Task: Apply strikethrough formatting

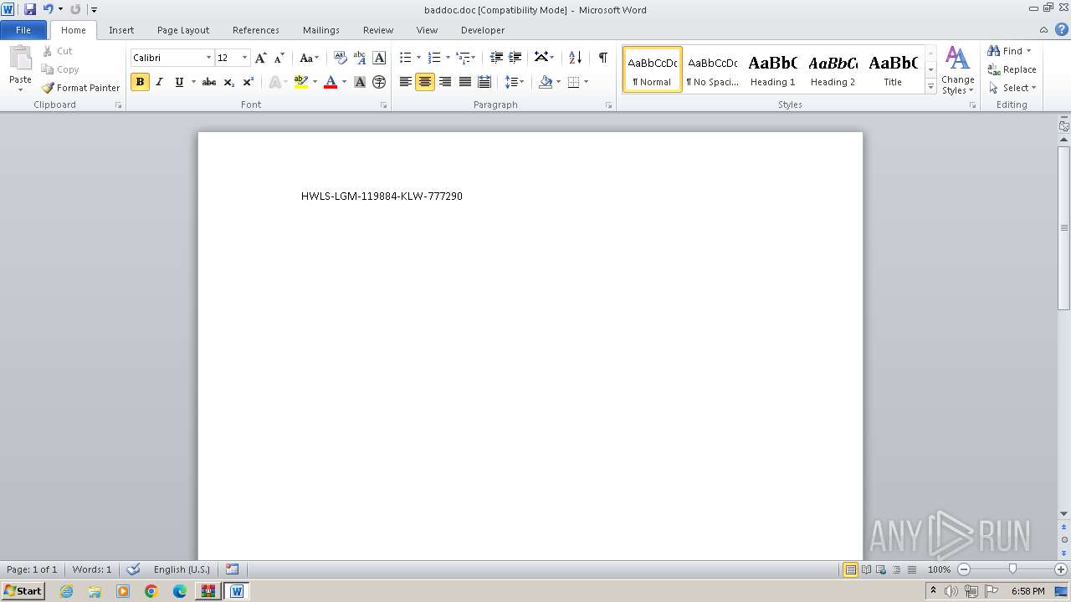Action: tap(209, 82)
